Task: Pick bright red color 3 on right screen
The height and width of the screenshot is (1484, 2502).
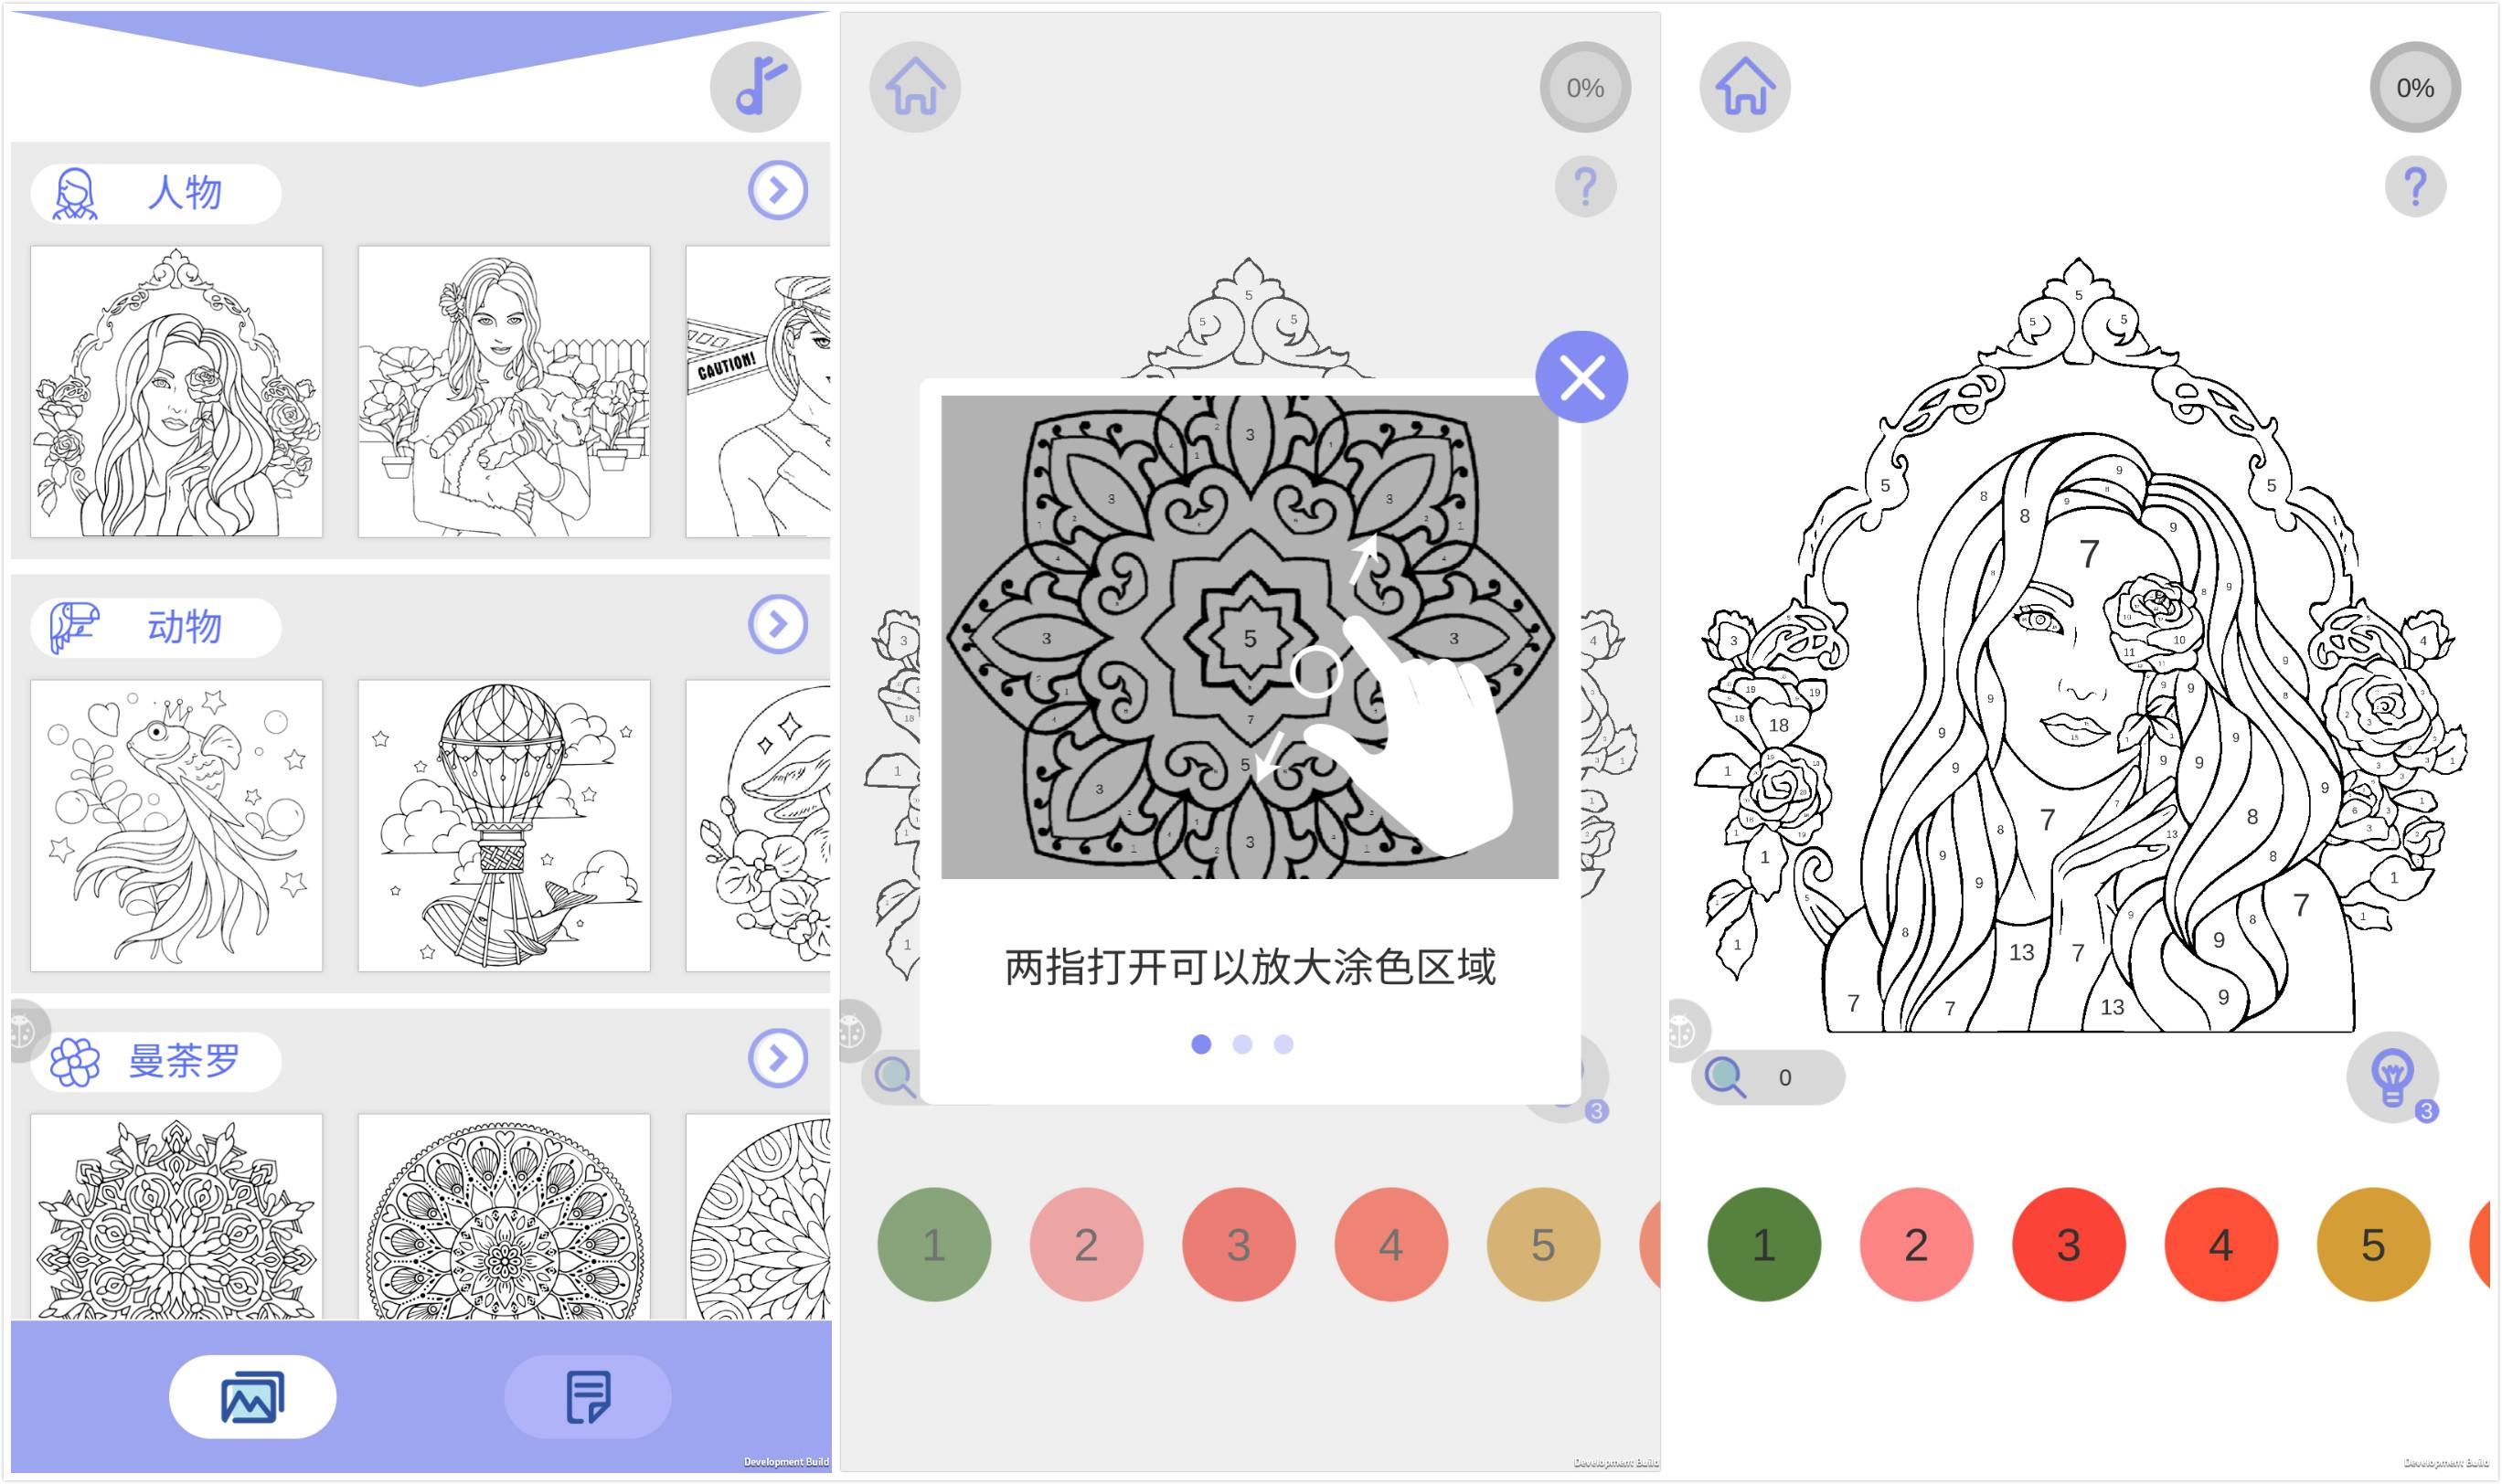Action: click(2069, 1244)
